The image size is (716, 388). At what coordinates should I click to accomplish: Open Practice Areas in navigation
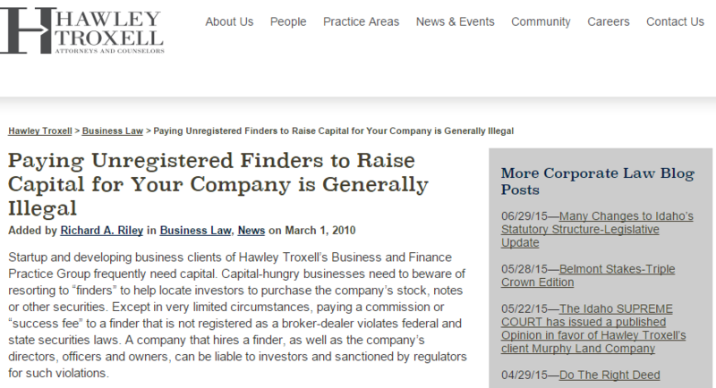tap(361, 22)
